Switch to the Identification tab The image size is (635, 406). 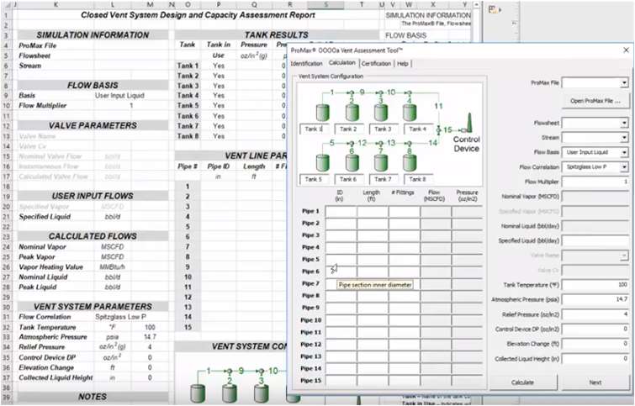coord(306,64)
